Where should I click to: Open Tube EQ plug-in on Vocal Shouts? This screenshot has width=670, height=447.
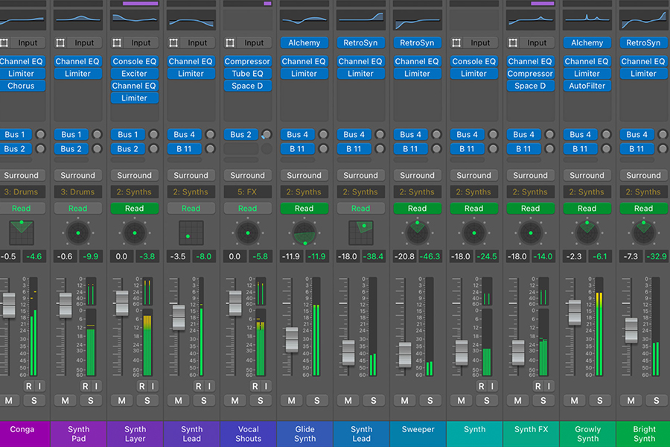pos(247,74)
